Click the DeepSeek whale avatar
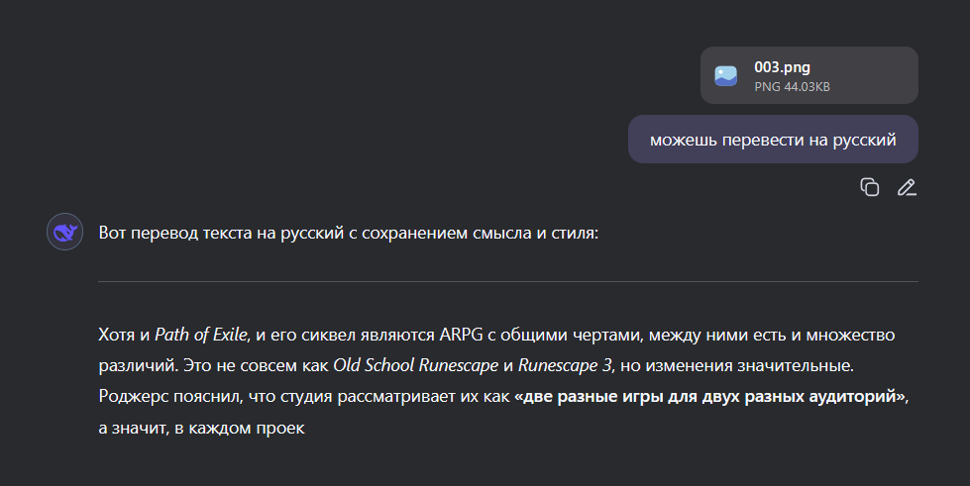This screenshot has width=970, height=486. pyautogui.click(x=65, y=232)
